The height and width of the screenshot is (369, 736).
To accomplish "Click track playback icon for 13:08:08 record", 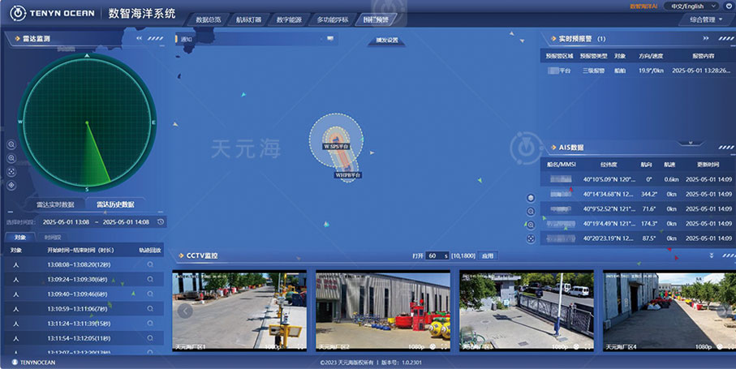I will point(150,264).
